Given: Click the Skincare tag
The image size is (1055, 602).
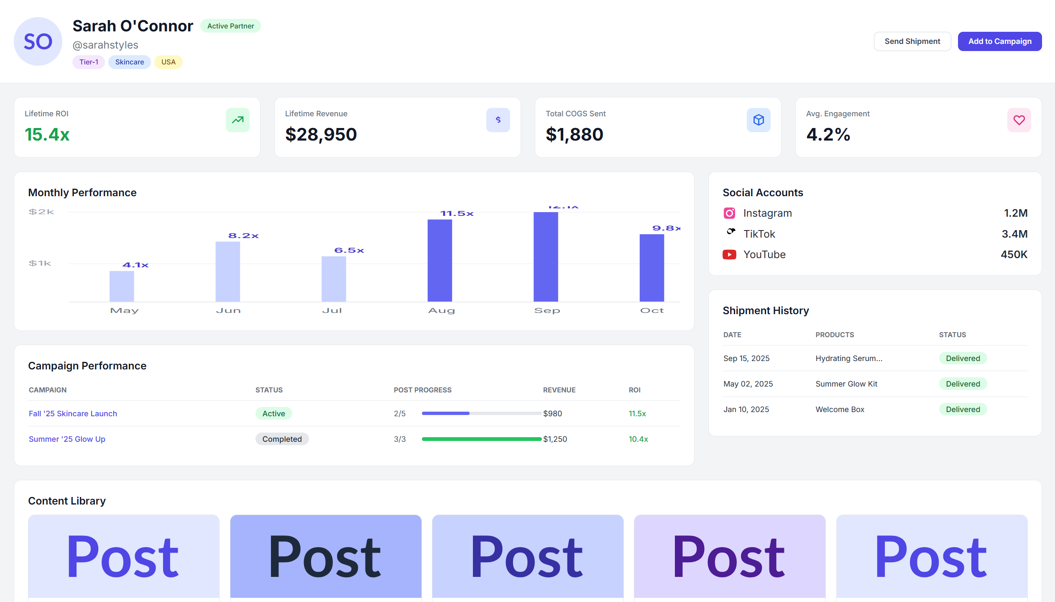Looking at the screenshot, I should [x=129, y=62].
